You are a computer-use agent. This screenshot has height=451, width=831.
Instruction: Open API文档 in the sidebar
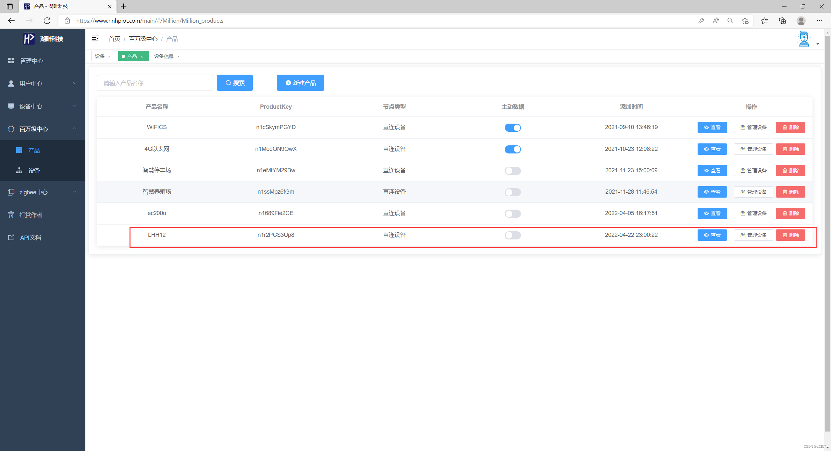click(x=43, y=238)
